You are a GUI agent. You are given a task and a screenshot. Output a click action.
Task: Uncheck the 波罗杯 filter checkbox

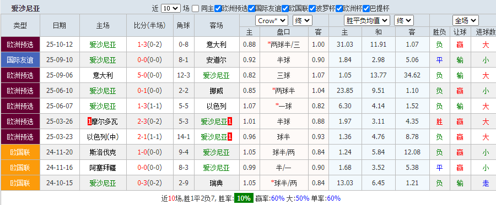pyautogui.click(x=312, y=8)
